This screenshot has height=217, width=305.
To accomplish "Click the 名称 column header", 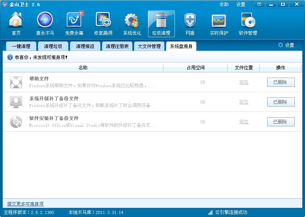I will (x=83, y=68).
